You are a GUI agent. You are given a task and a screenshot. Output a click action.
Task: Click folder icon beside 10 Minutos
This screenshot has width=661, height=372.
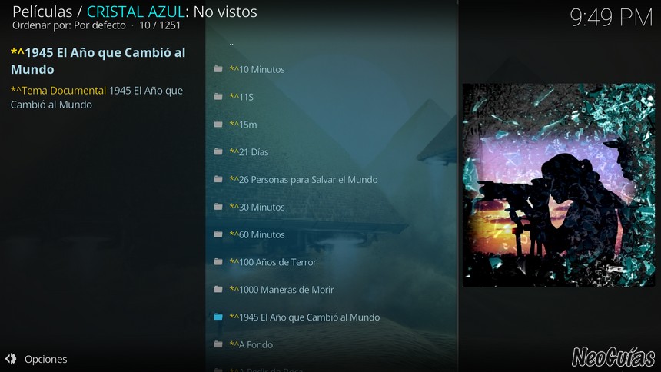tap(218, 68)
